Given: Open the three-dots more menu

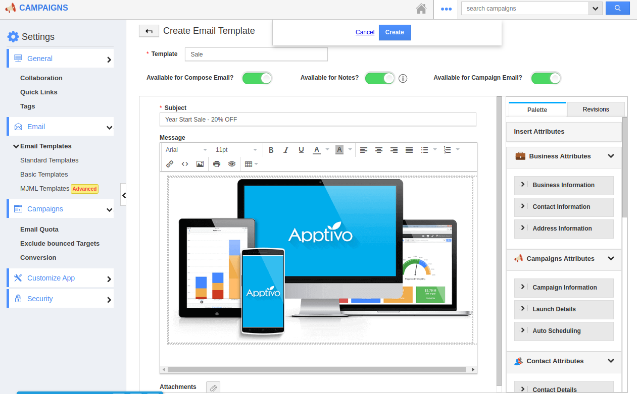Looking at the screenshot, I should click(x=446, y=9).
